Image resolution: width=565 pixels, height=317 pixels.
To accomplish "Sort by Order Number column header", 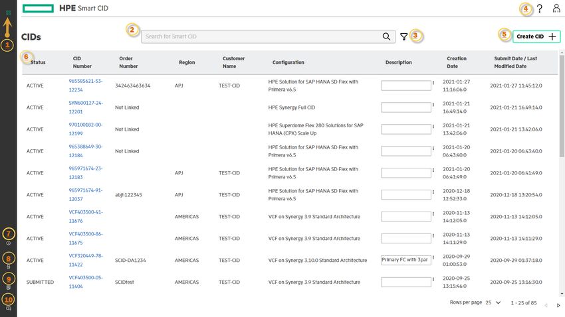I will [128, 62].
